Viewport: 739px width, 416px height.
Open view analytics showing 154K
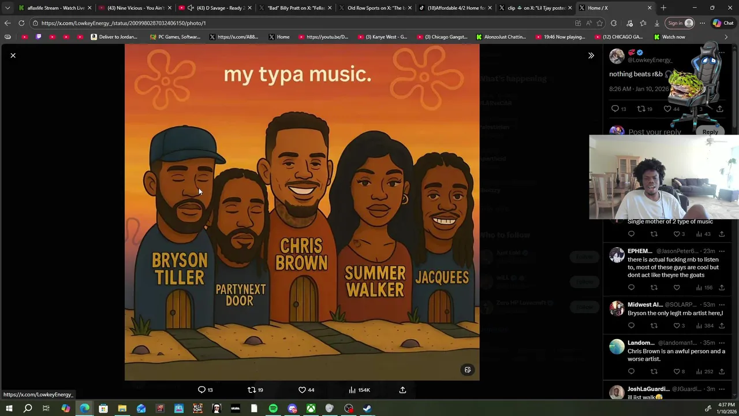359,390
